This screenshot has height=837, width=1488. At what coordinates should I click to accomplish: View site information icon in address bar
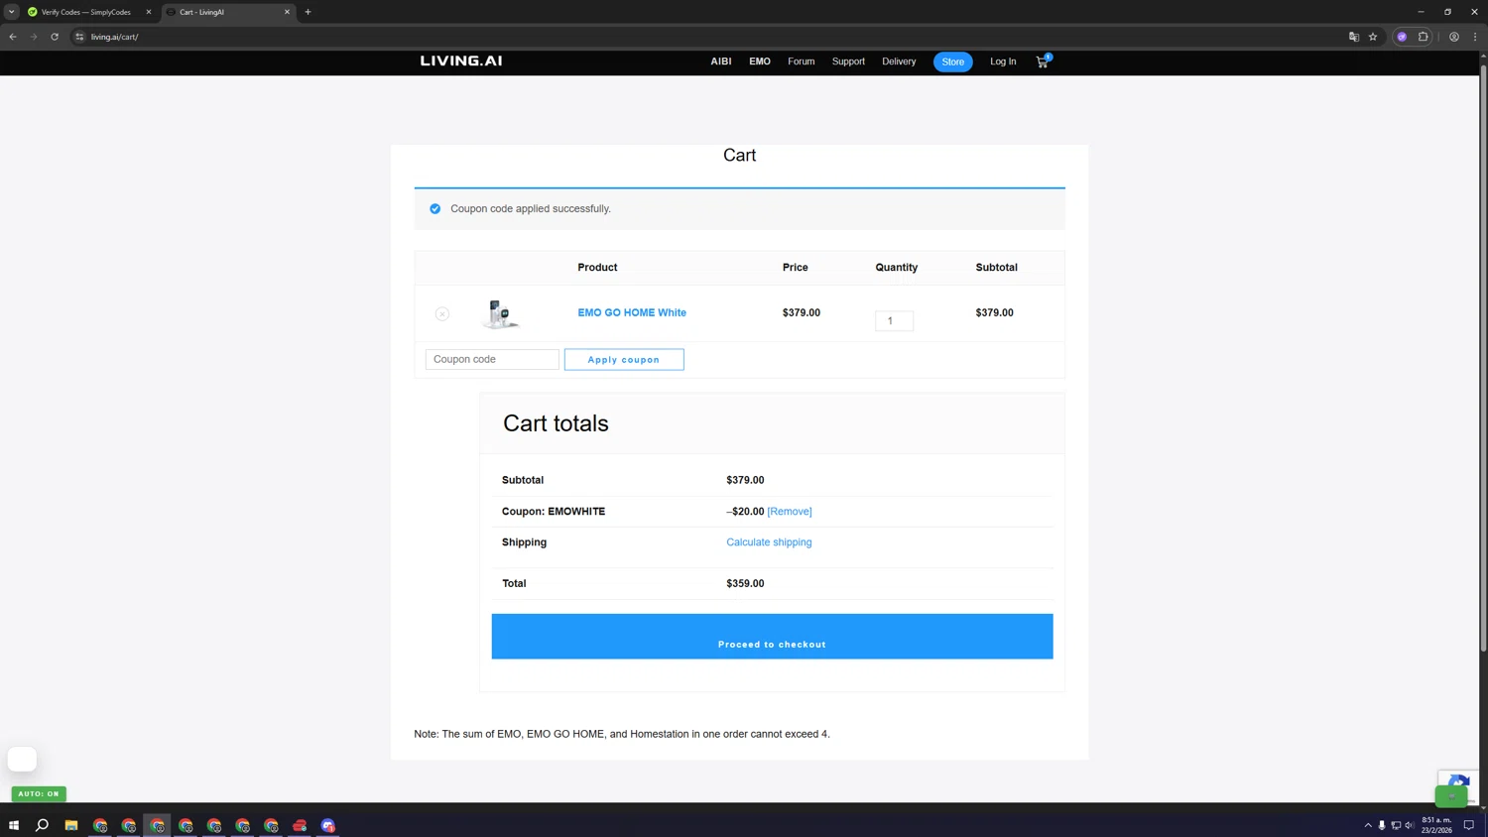pos(80,37)
